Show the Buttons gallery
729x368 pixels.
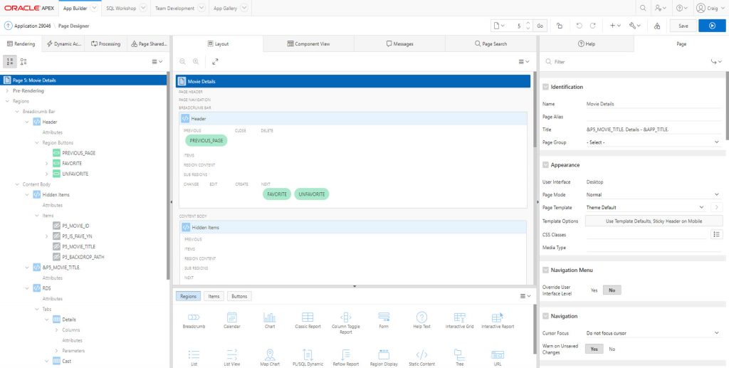[239, 296]
